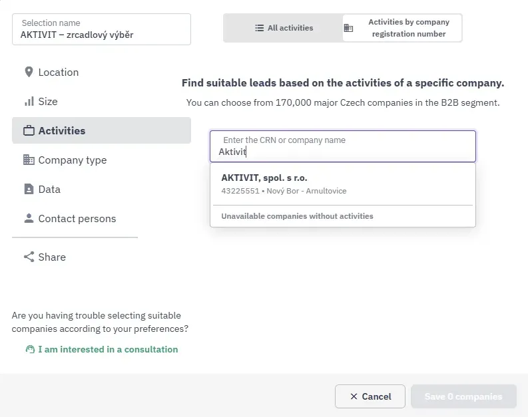Viewport: 528px width, 417px height.
Task: Click the Activities briefcase icon
Action: (x=29, y=130)
